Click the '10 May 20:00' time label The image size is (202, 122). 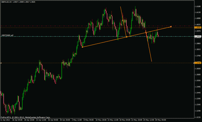[101, 120]
